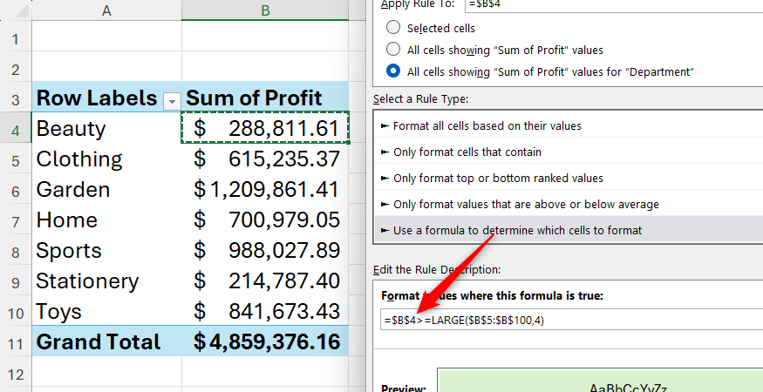Click the 4,859,376.16 grand total cell
763x392 pixels.
pyautogui.click(x=265, y=341)
